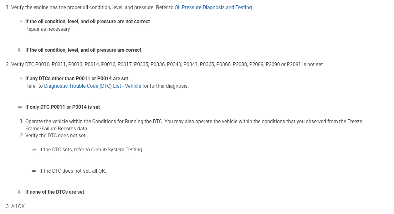Click the 'If none of the DTCs are set' heading
Screen dimensions: 394x214
point(55,192)
